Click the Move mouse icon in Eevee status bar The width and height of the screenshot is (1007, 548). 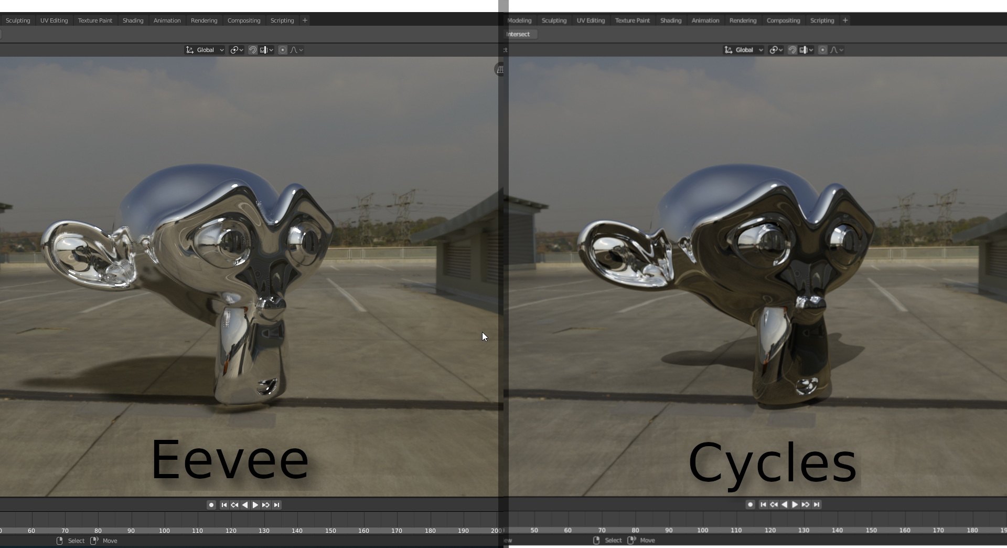(x=94, y=541)
